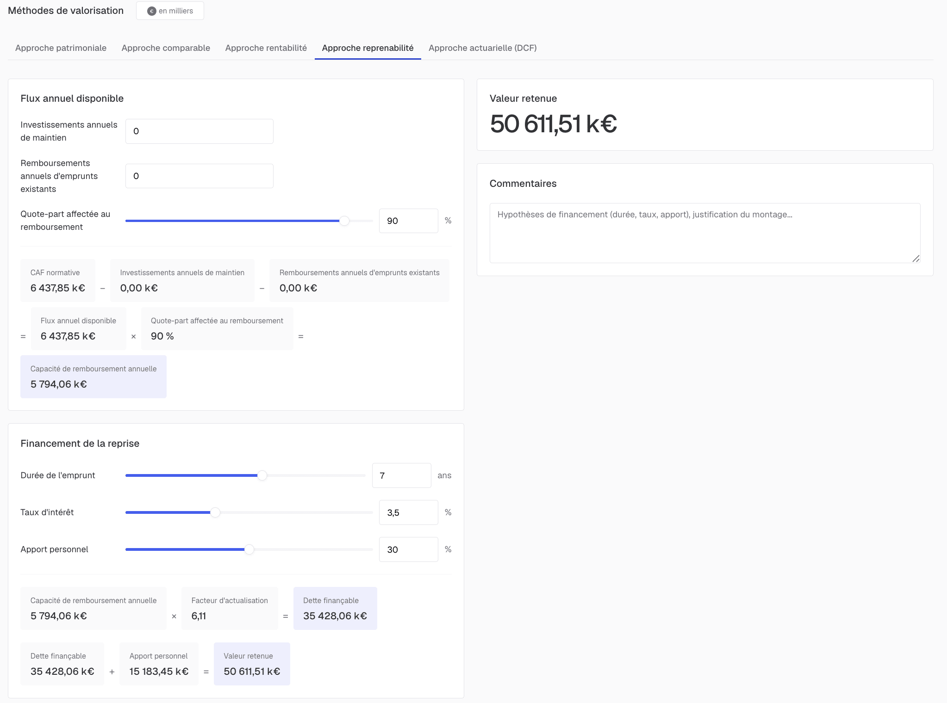Click the Quote-part percentage field showing 90
Image resolution: width=947 pixels, height=703 pixels.
(x=408, y=221)
